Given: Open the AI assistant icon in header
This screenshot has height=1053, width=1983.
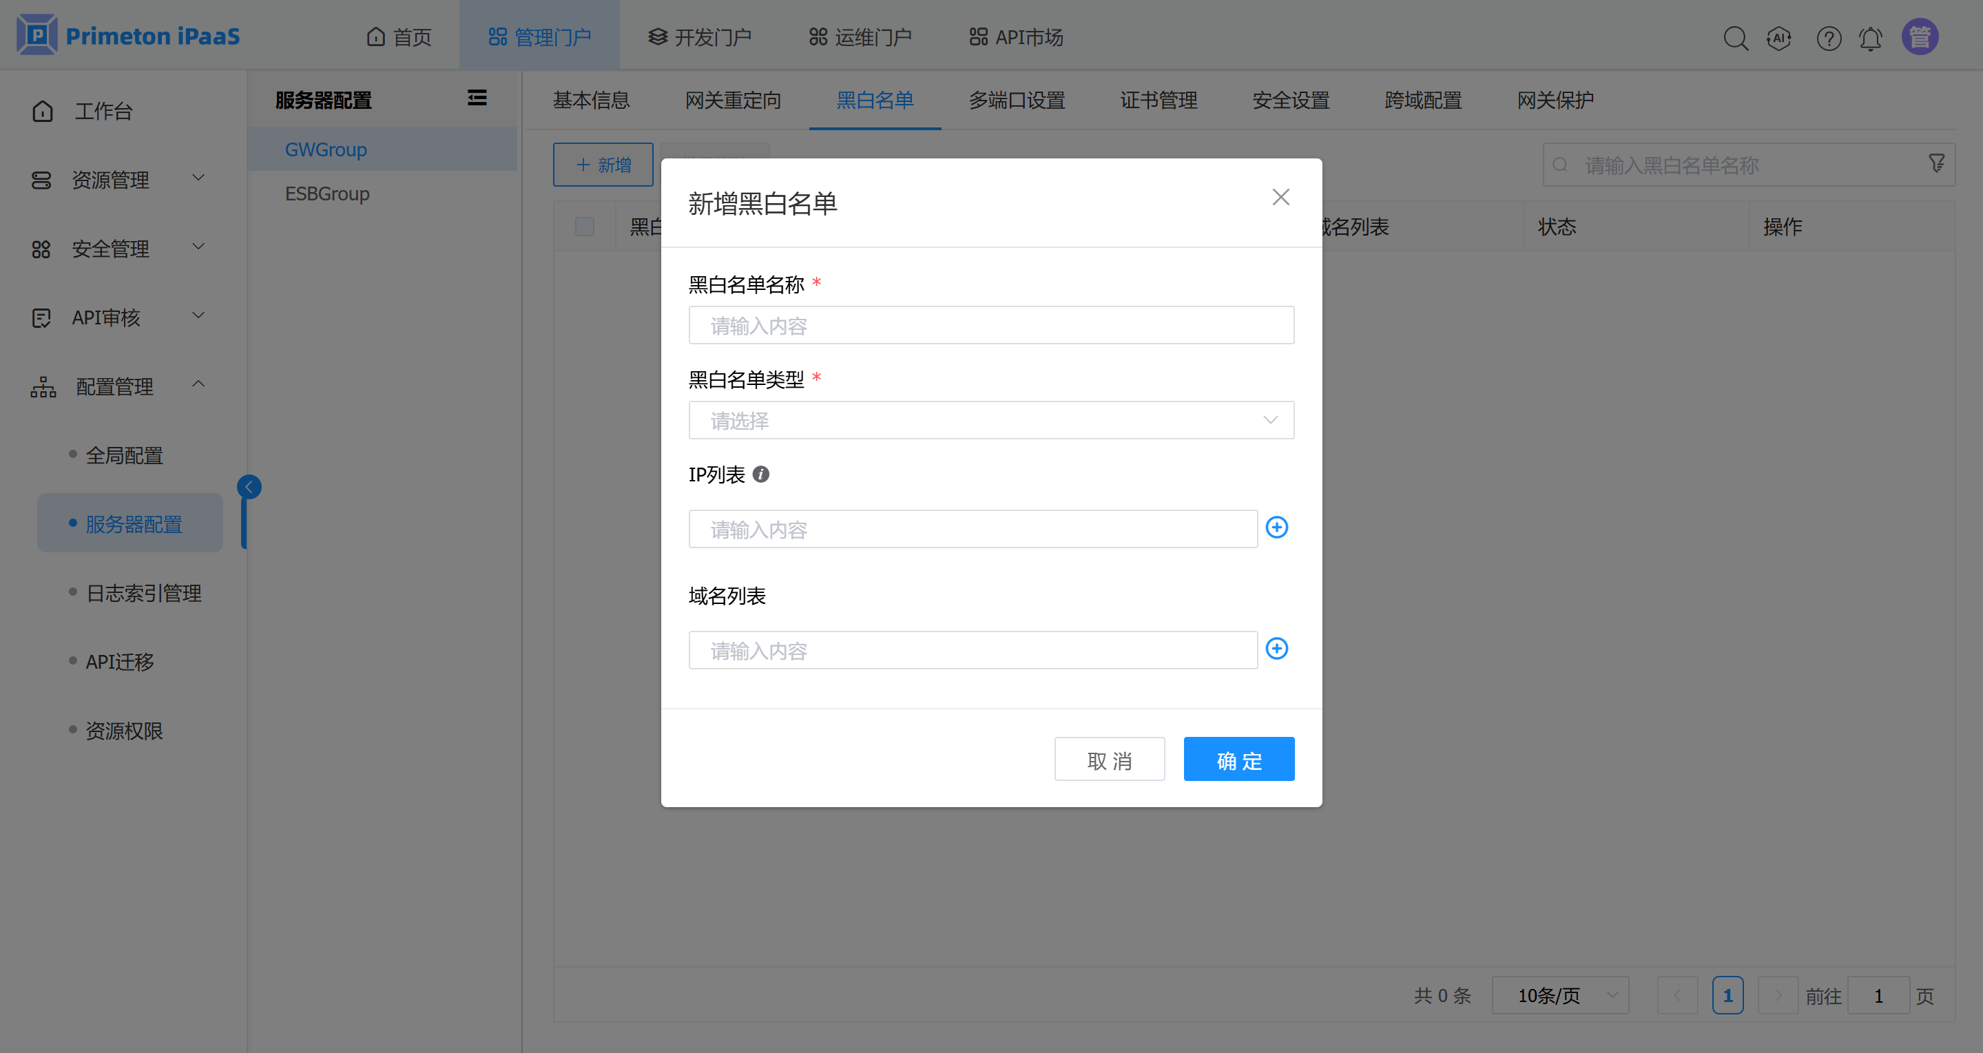Looking at the screenshot, I should 1778,38.
